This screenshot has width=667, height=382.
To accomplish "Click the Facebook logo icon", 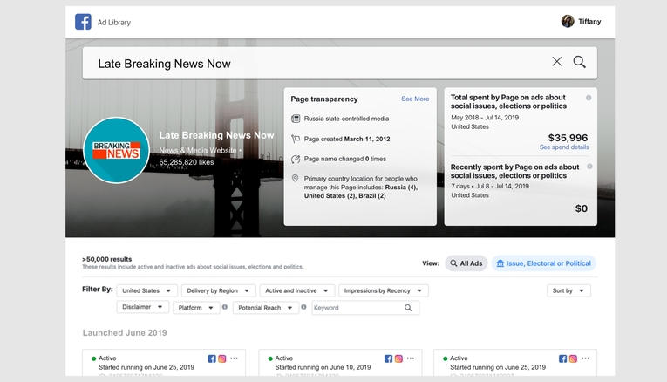I will [83, 22].
